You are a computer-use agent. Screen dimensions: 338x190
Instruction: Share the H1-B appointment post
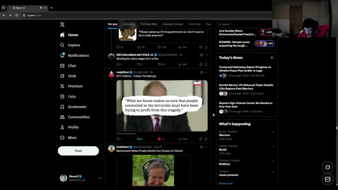206,47
